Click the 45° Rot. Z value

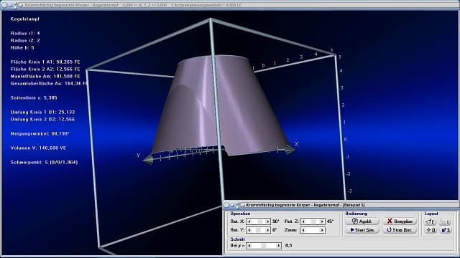(330, 221)
